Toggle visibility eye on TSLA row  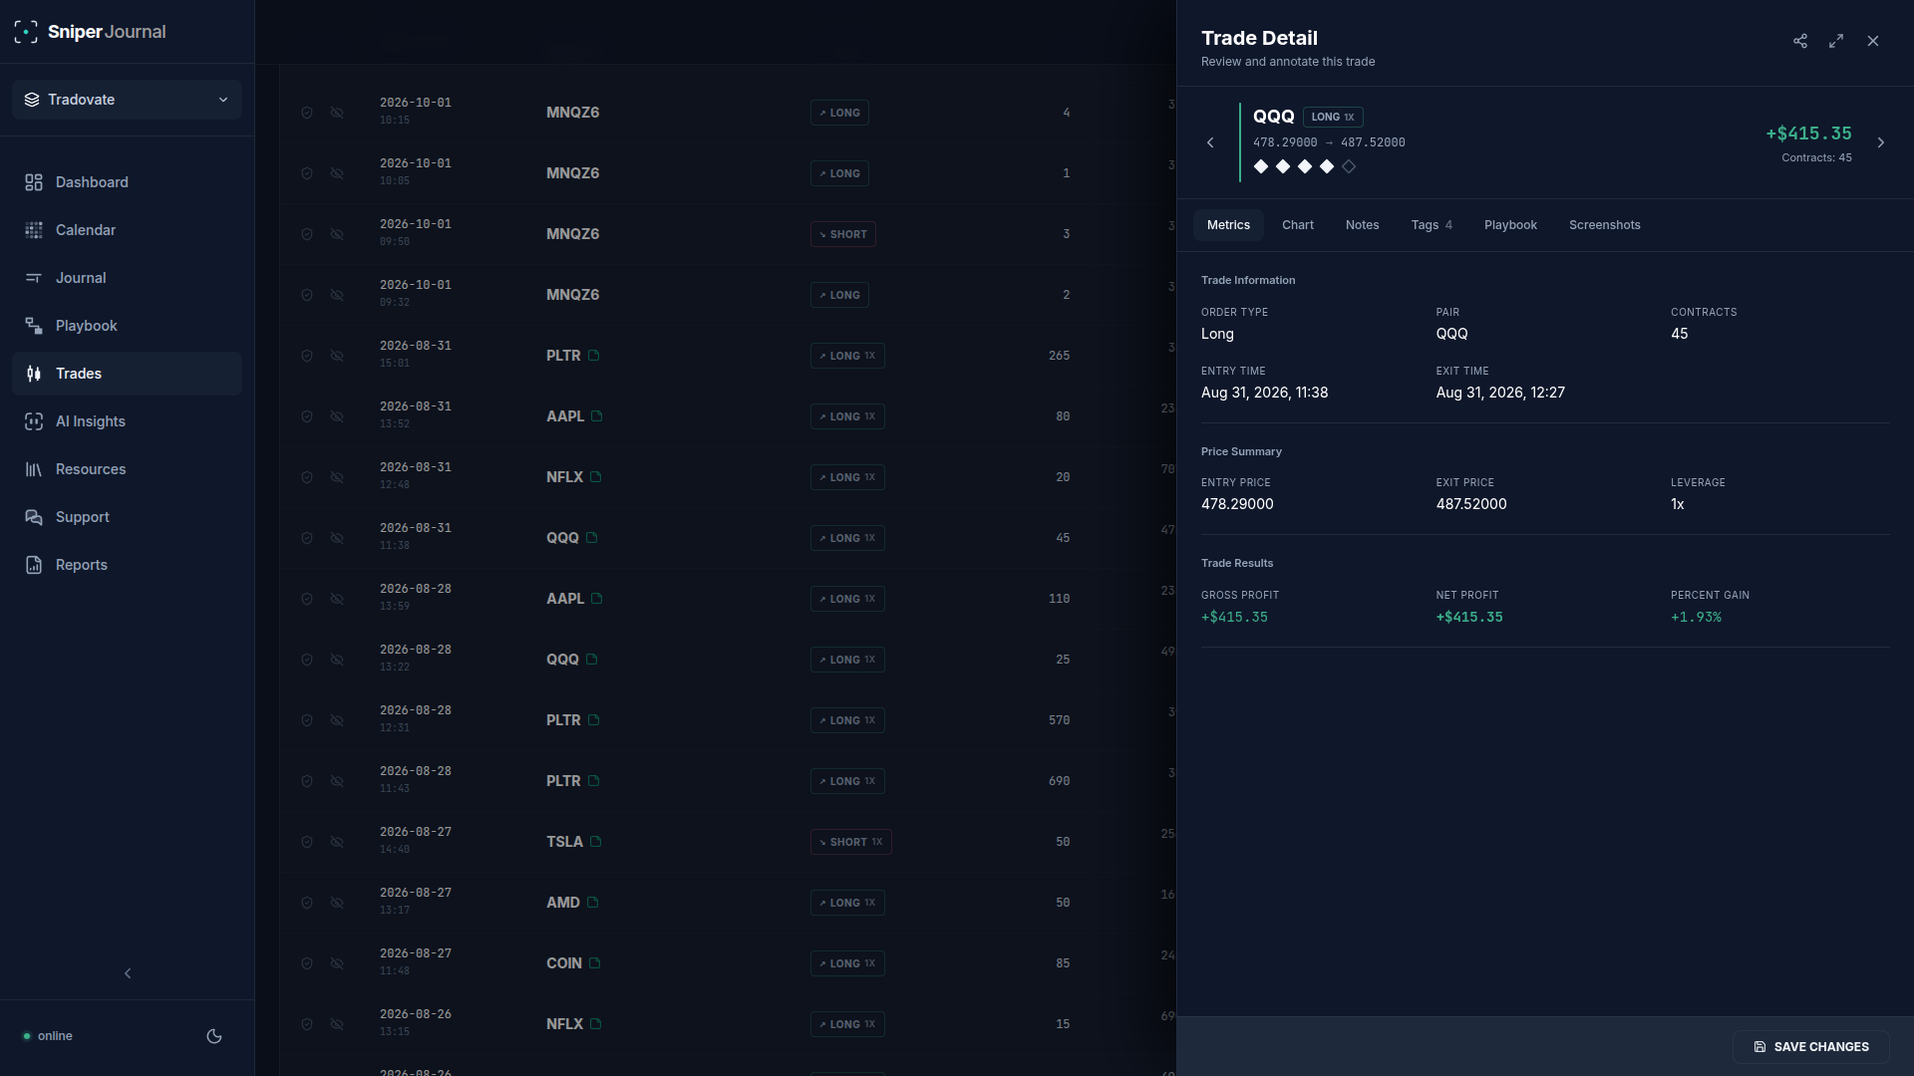click(x=337, y=842)
